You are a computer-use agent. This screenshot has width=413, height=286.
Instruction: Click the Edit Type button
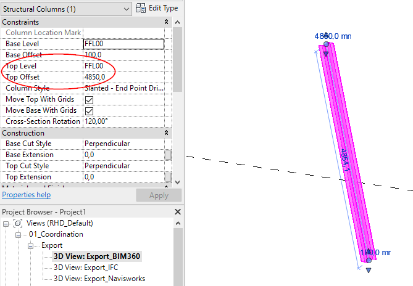coord(157,9)
